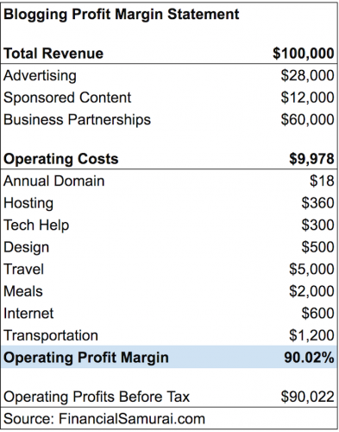This screenshot has width=339, height=432.
Task: Select the $12,000 sponsored content value
Action: click(307, 98)
